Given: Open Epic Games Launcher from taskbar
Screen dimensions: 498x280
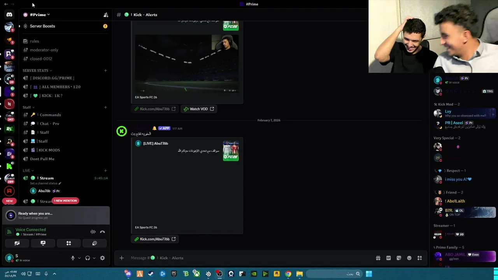Looking at the screenshot, I should pyautogui.click(x=174, y=274).
